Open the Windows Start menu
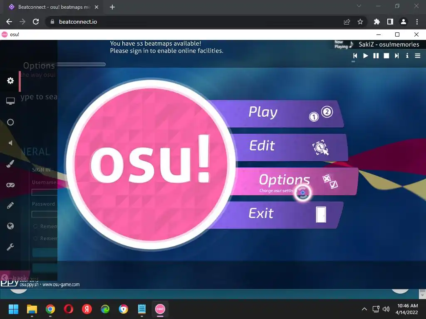 [x=13, y=309]
